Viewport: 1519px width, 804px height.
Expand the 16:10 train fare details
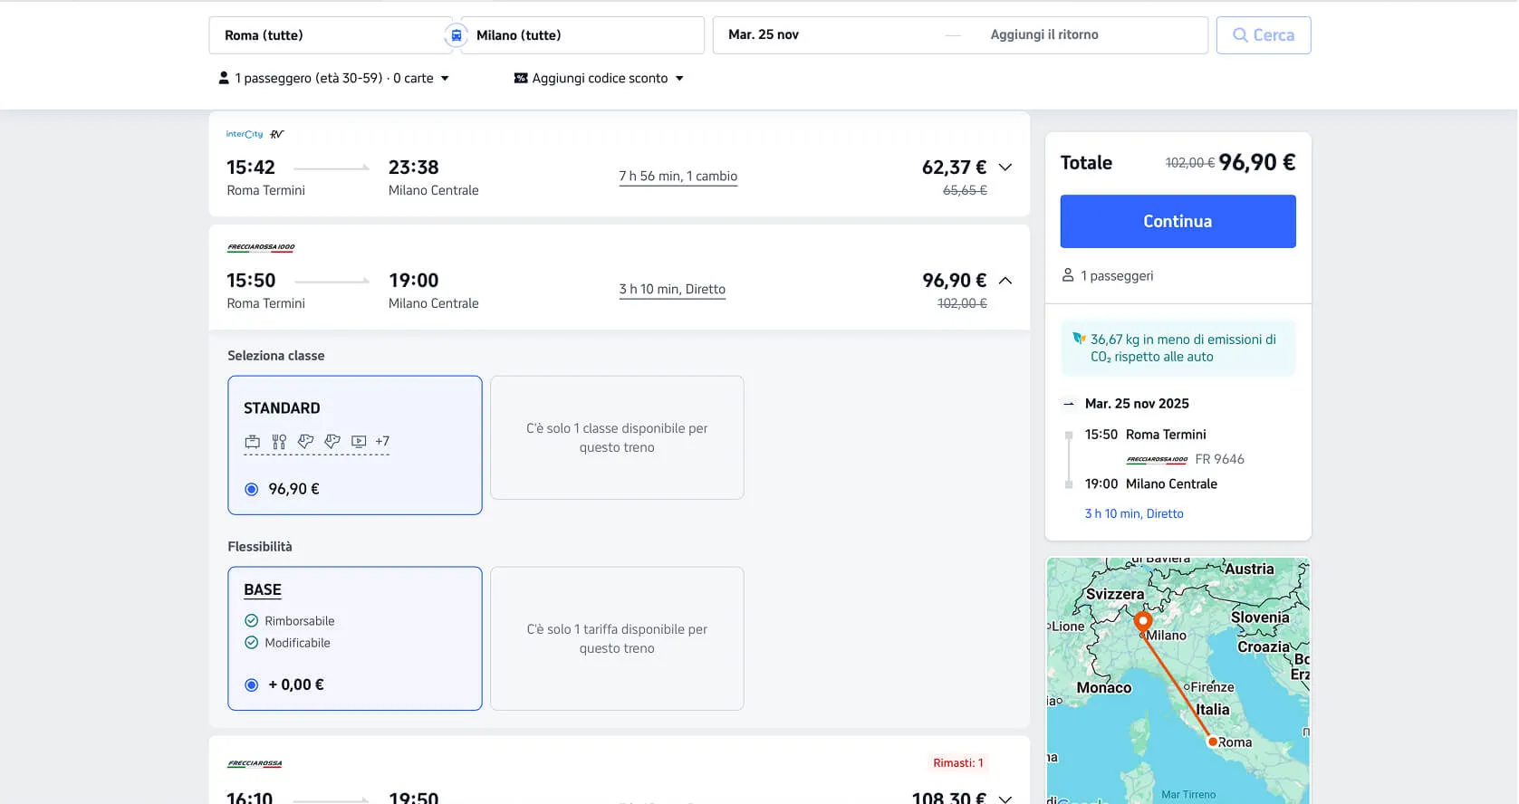click(1005, 799)
